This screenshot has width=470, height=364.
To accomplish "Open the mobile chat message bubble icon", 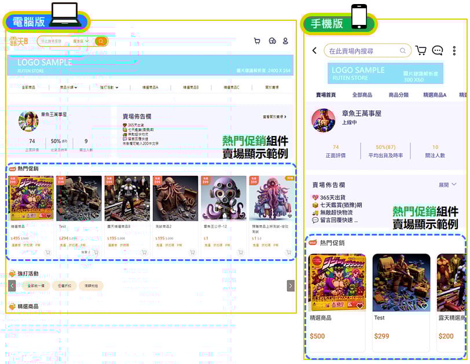I will click(438, 51).
